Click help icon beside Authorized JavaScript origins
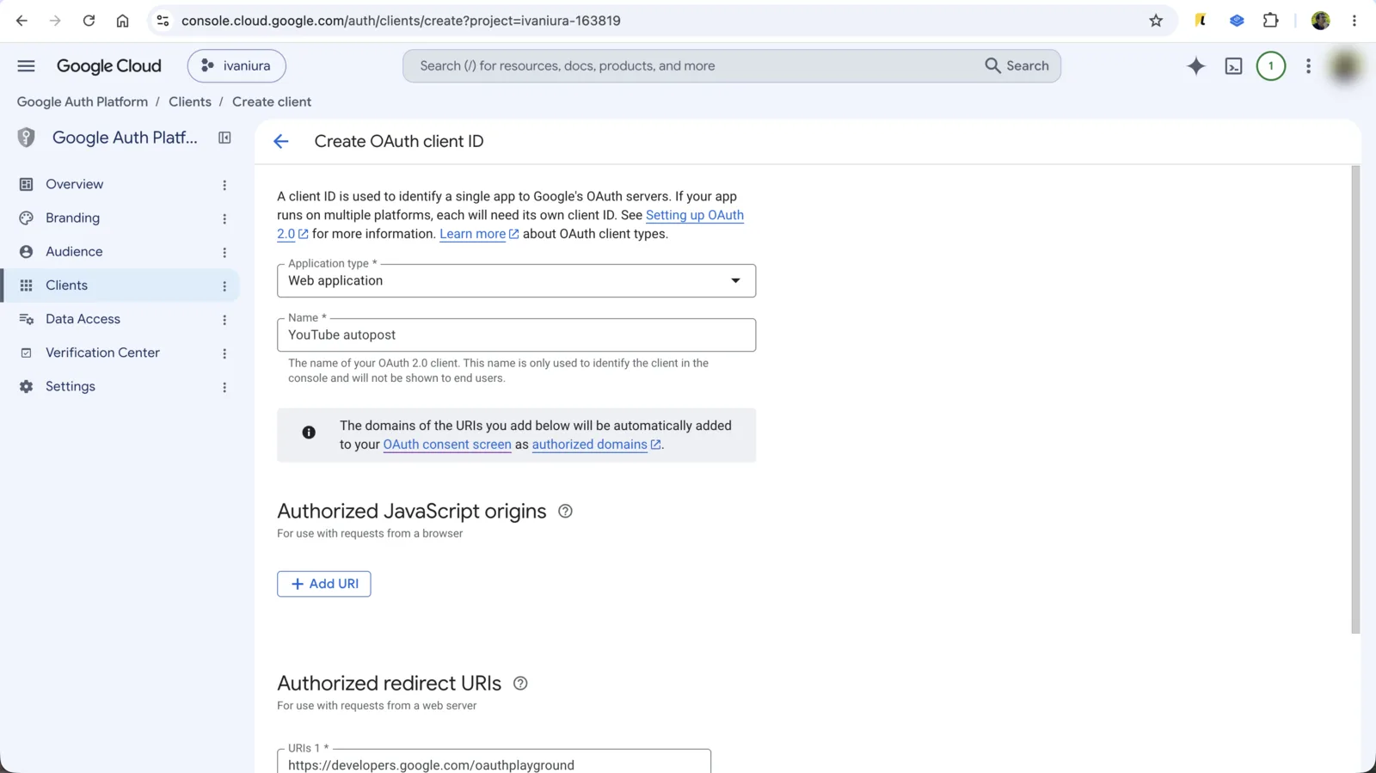Image resolution: width=1376 pixels, height=773 pixels. tap(565, 511)
